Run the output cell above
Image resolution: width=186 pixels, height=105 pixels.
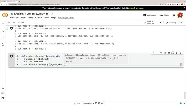(12, 28)
